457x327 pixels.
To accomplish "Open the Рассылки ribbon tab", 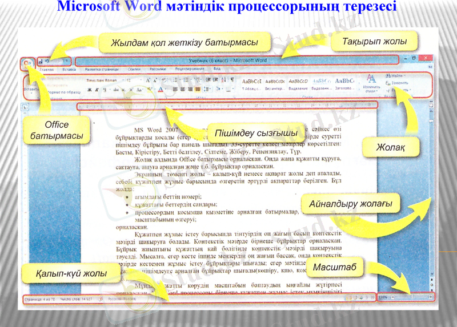I will 158,69.
